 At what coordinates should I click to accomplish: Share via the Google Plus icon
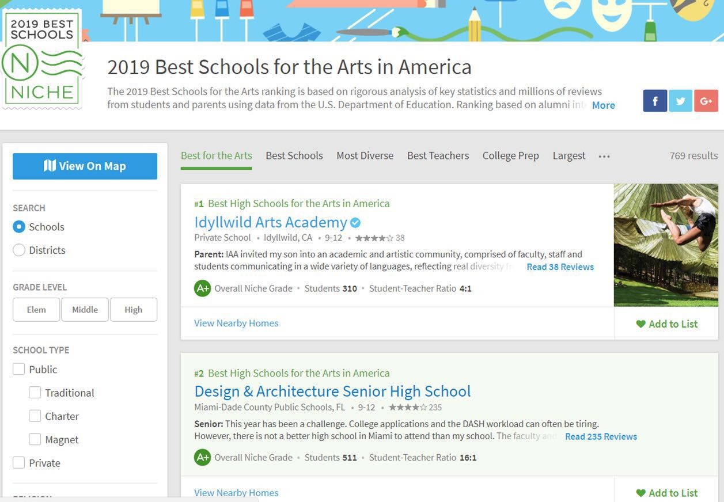point(706,101)
